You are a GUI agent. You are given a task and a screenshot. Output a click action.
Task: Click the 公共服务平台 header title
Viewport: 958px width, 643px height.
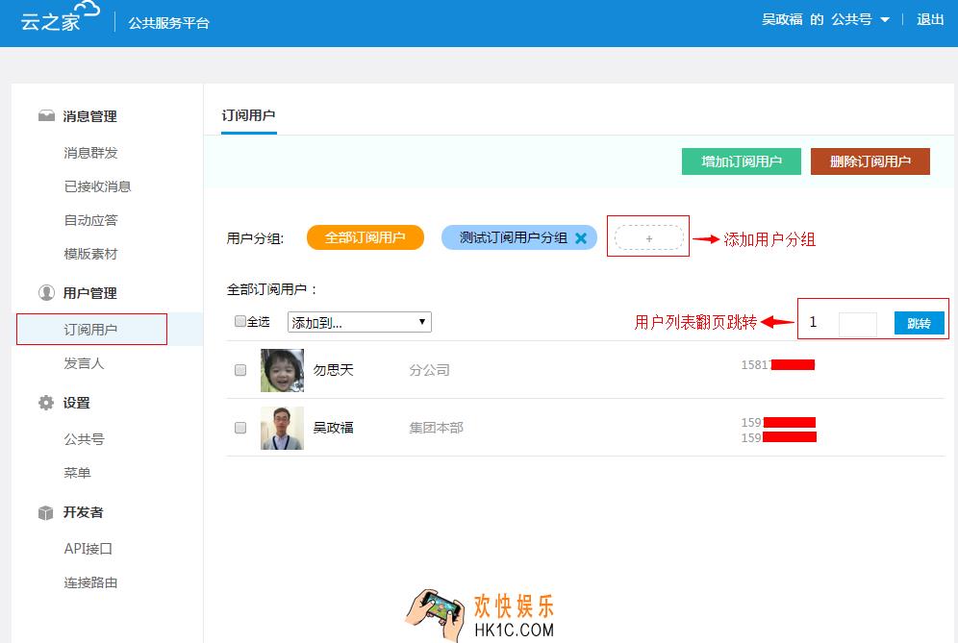(168, 23)
